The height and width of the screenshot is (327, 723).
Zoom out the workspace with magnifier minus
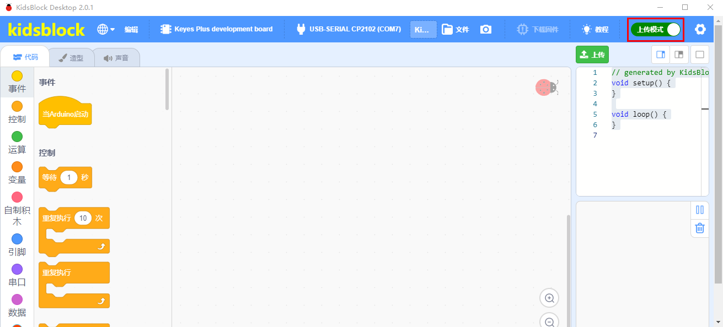coord(549,322)
